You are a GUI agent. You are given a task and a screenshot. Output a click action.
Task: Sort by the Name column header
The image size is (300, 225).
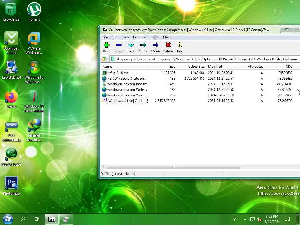124,67
